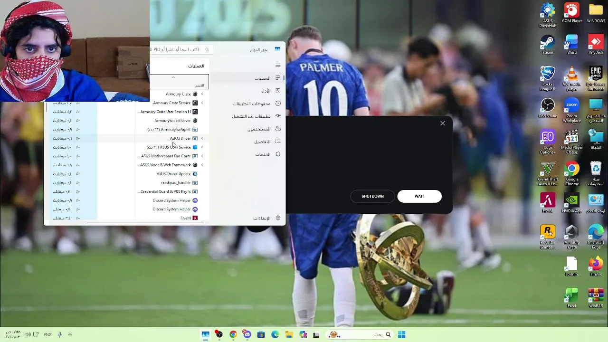Expand the ASUS Com Service process group
The height and width of the screenshot is (342, 608).
point(202,147)
